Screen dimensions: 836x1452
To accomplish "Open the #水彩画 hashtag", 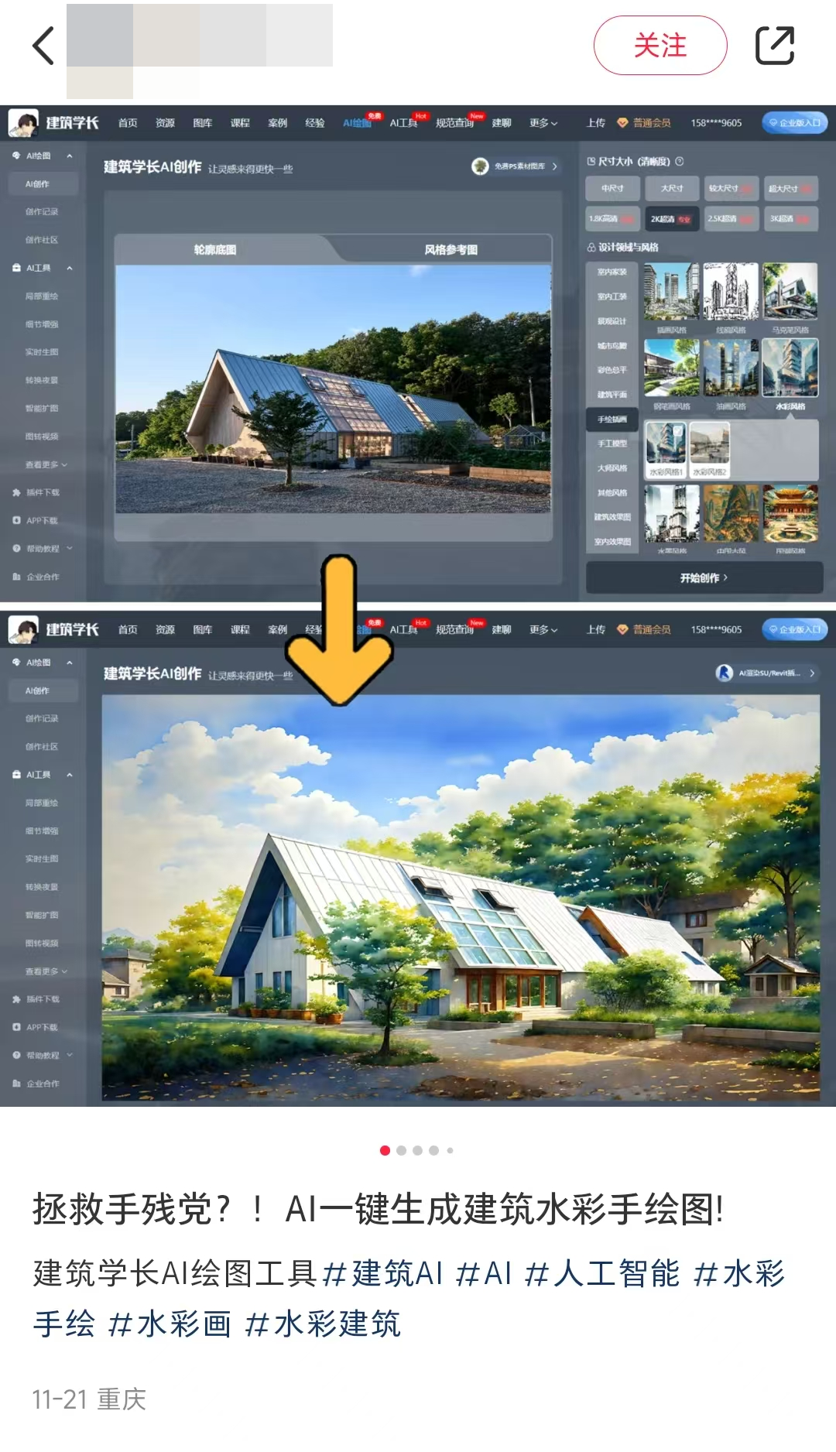I will point(170,1324).
